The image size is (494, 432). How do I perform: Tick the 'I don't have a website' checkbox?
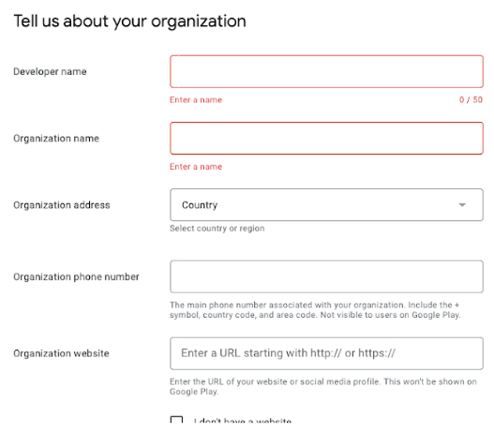coord(176,420)
